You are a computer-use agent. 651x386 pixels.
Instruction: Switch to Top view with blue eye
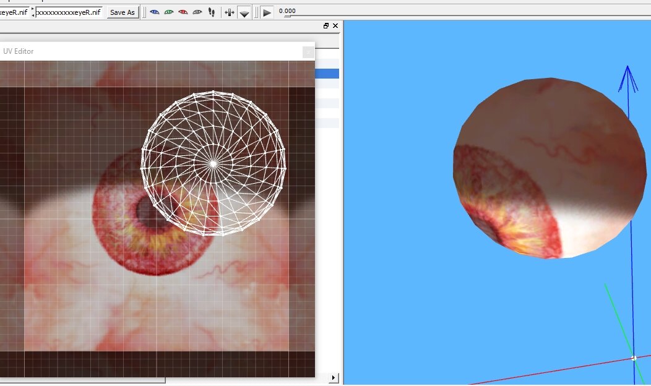[155, 12]
